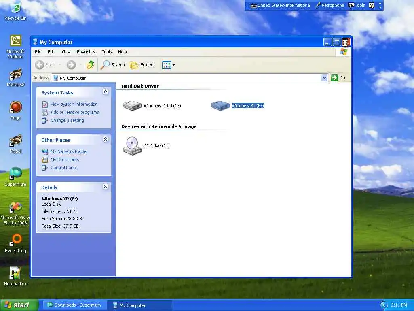Click United States-International keyboard language bar
This screenshot has height=311, width=414.
pyautogui.click(x=281, y=5)
